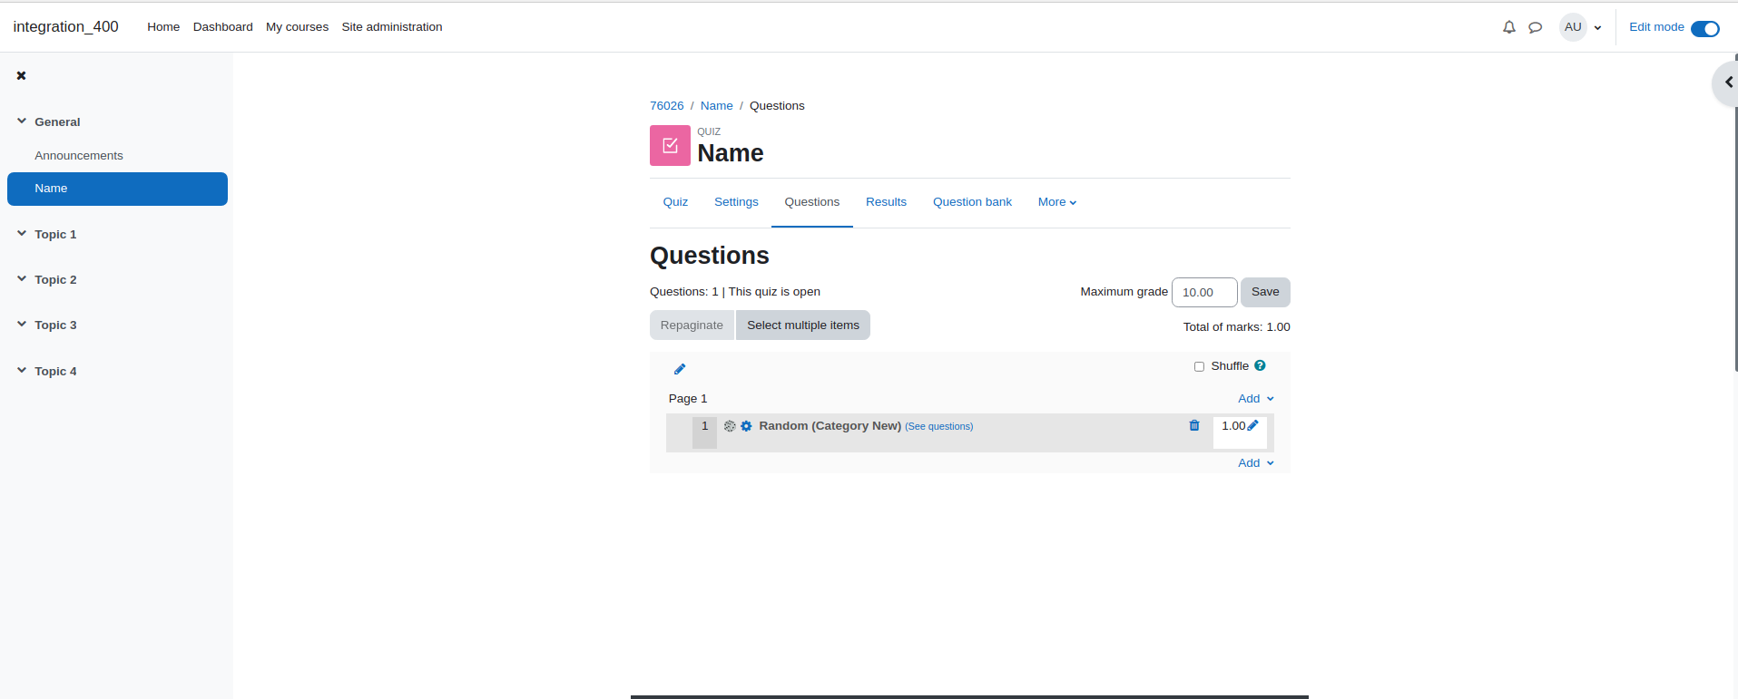The height and width of the screenshot is (699, 1738).
Task: Open Shuffle help question mark
Action: (1260, 365)
